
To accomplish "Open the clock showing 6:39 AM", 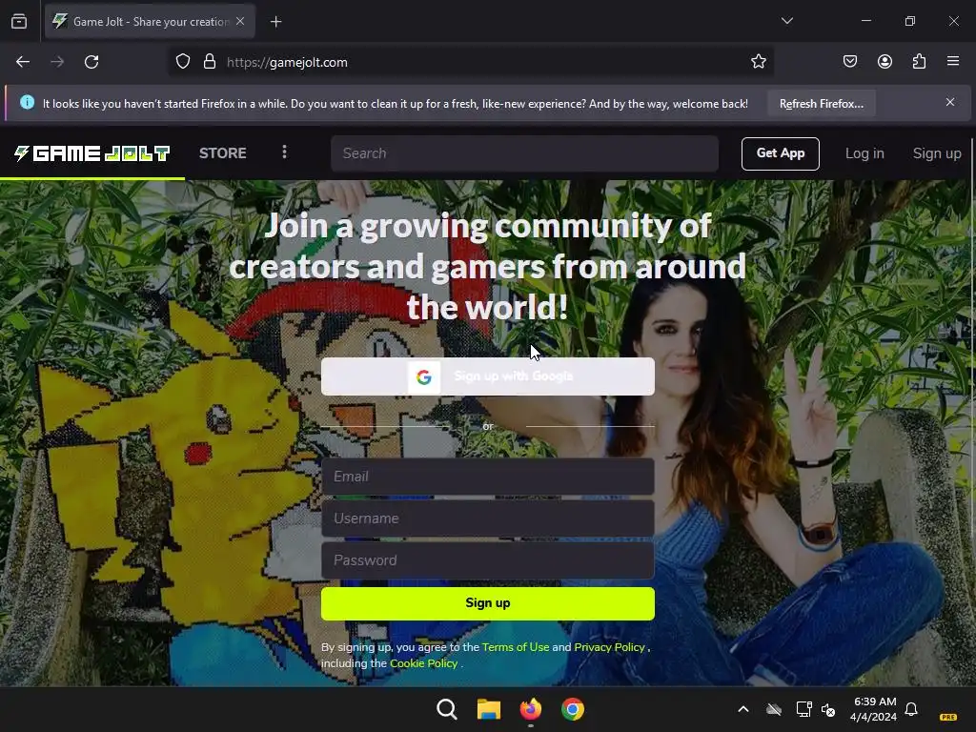I will coord(874,709).
